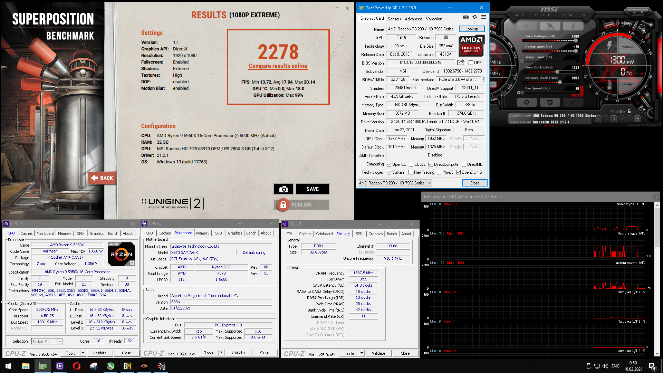Image resolution: width=663 pixels, height=373 pixels.
Task: Click the GPU-Z screenshot camera icon
Action: click(466, 17)
